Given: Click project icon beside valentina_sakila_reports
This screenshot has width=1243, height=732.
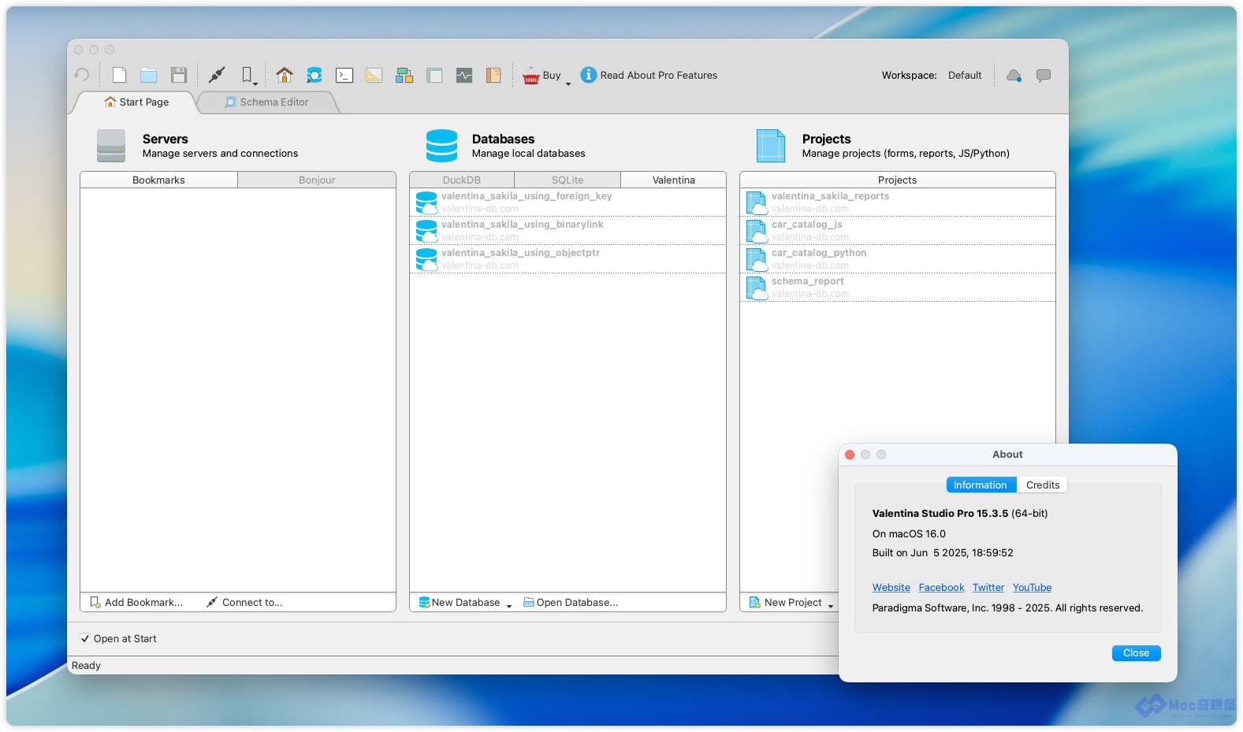Looking at the screenshot, I should click(x=757, y=203).
